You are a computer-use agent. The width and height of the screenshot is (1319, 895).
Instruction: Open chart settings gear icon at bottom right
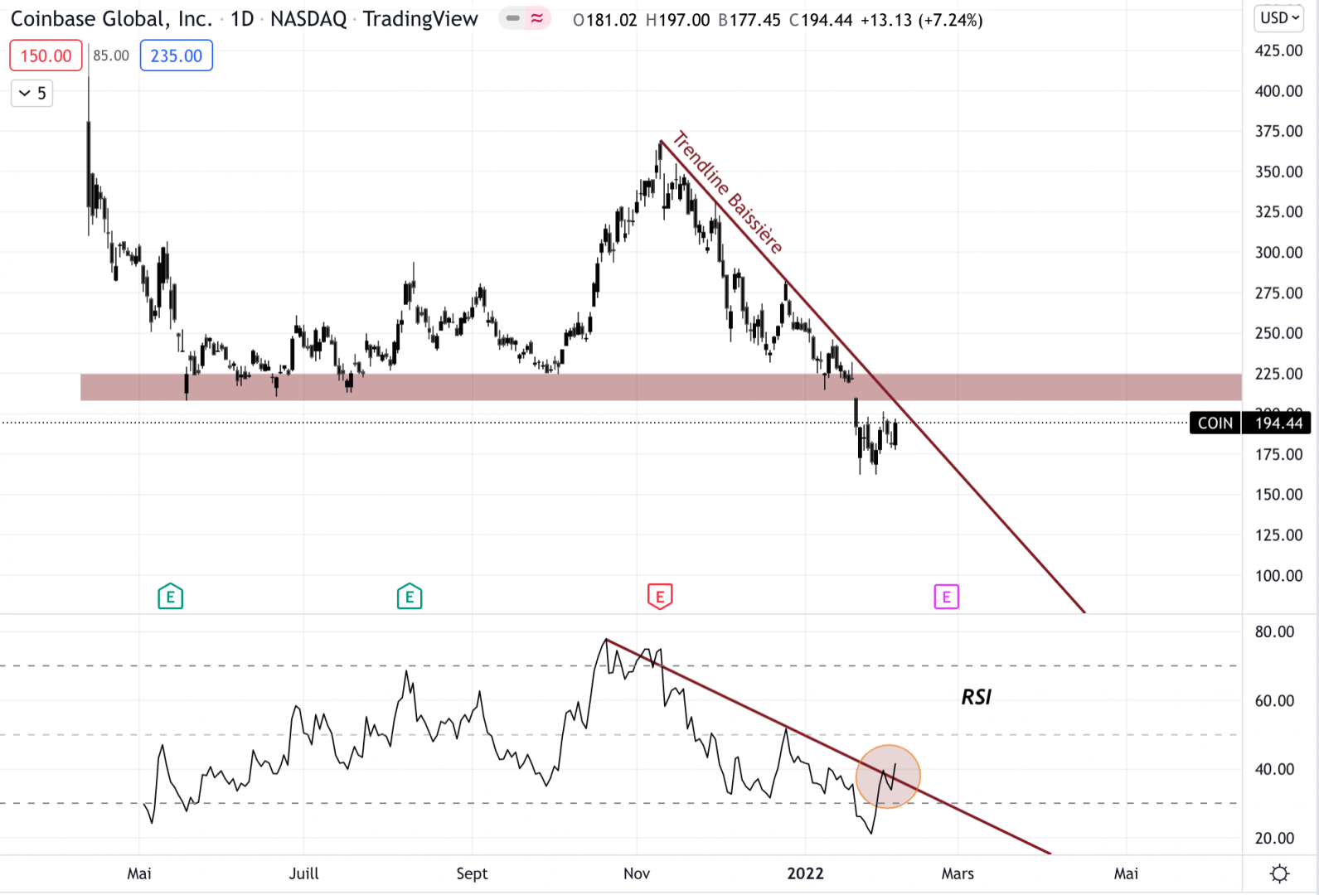pyautogui.click(x=1280, y=873)
